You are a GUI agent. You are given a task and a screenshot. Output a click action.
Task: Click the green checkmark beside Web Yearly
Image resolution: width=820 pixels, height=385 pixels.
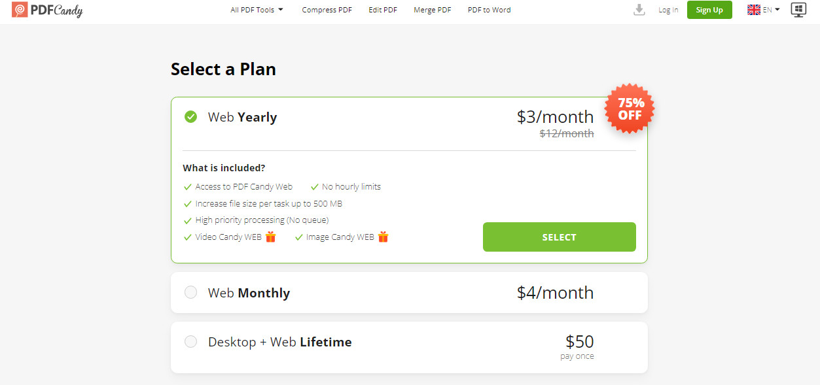tap(190, 117)
